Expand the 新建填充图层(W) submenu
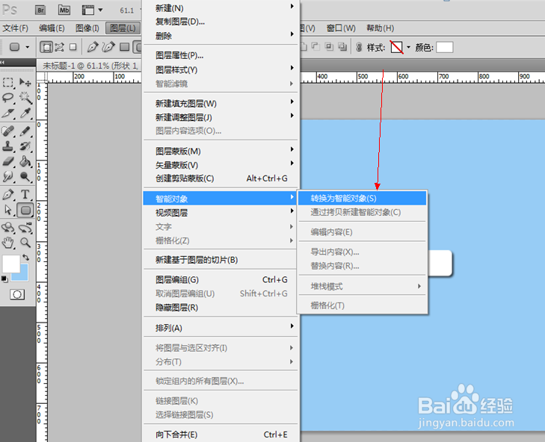 [221, 104]
